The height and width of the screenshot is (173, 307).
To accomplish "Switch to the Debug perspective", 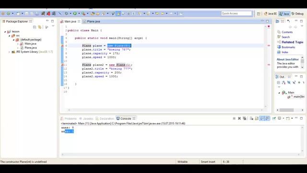I will [297, 13].
